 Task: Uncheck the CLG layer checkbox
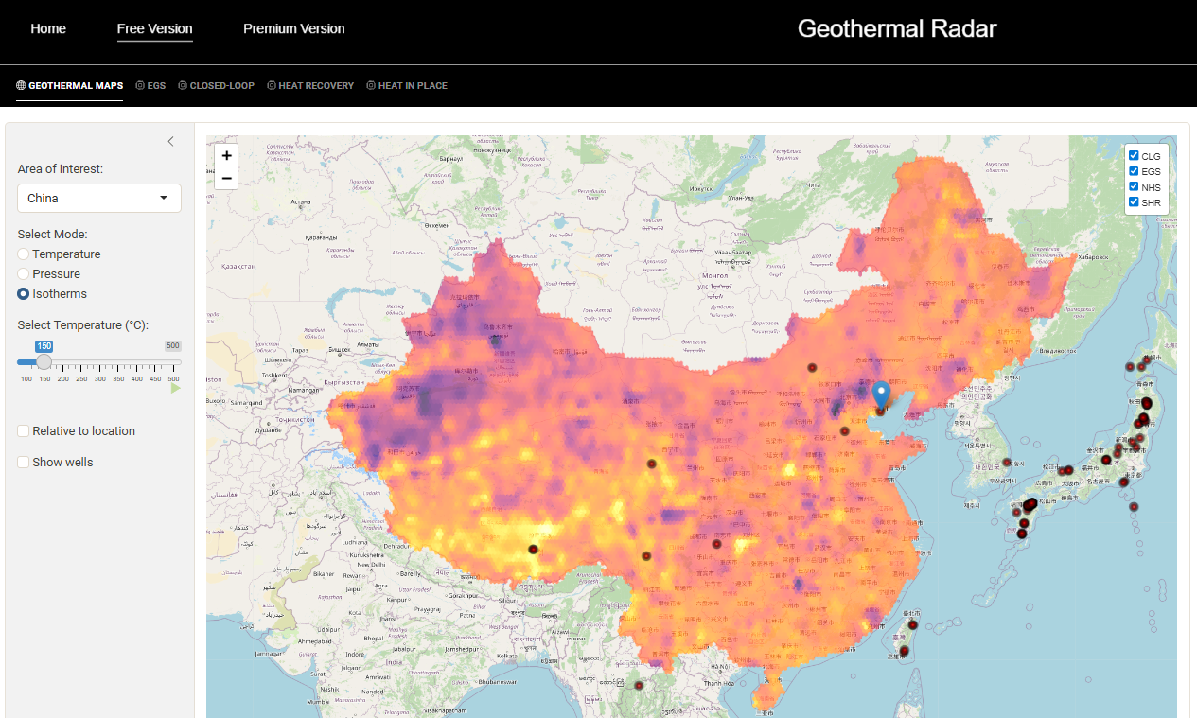tap(1134, 156)
